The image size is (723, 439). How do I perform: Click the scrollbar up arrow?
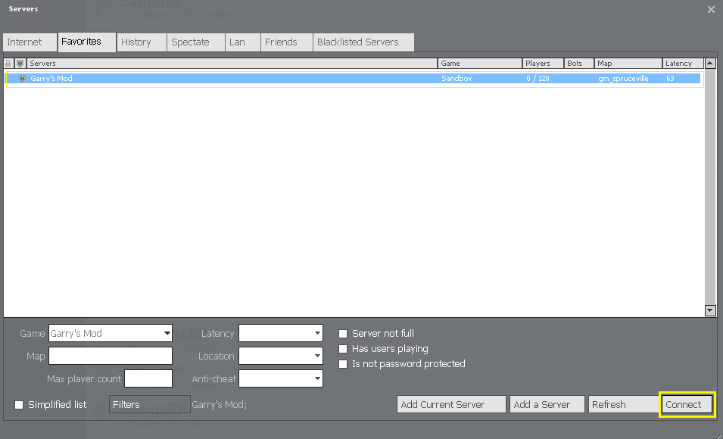710,63
